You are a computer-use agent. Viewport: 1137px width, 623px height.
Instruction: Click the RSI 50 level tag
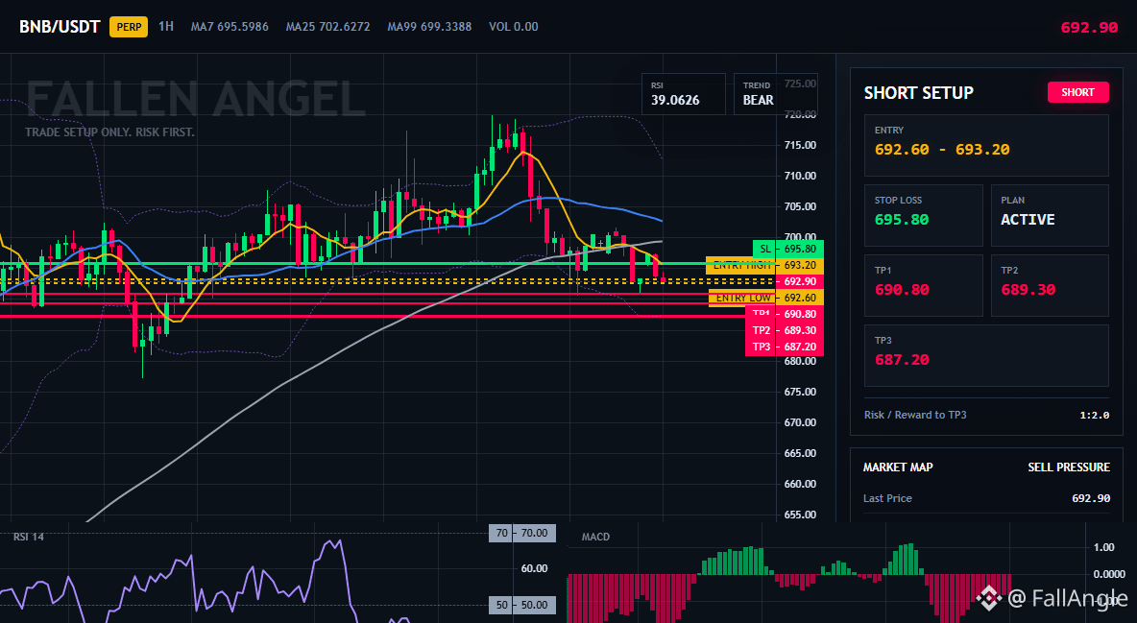(522, 604)
